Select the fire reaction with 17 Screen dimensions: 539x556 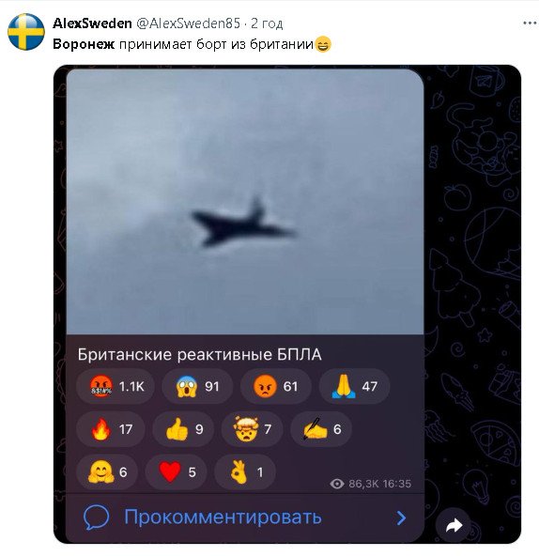coord(111,429)
